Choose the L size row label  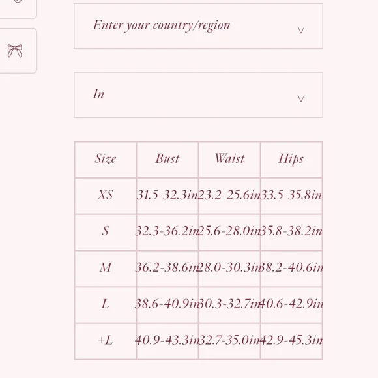point(106,304)
